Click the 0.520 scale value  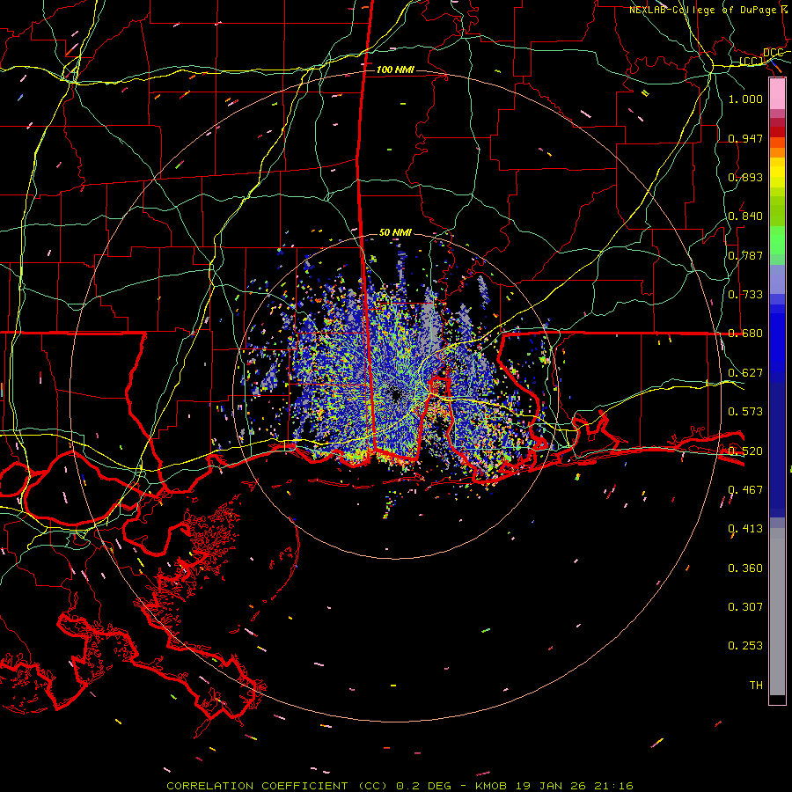pos(745,451)
